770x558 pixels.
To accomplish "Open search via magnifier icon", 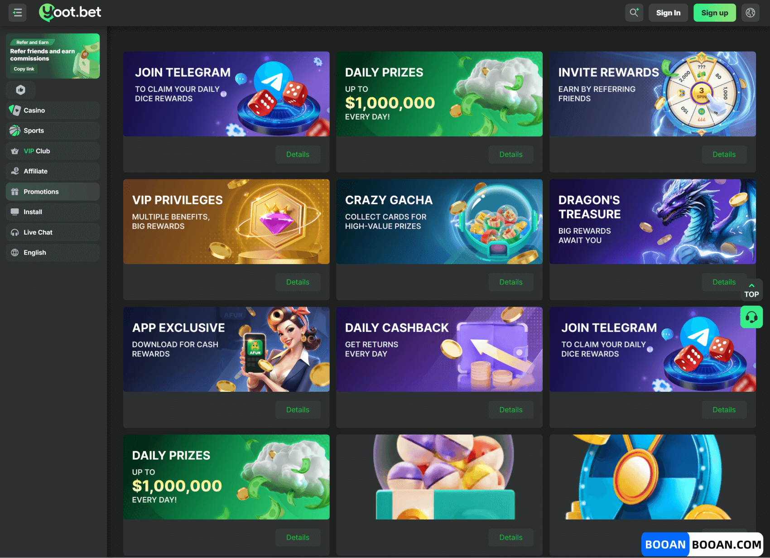I will tap(634, 13).
